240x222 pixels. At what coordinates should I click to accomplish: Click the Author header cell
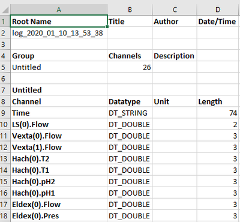pos(175,21)
